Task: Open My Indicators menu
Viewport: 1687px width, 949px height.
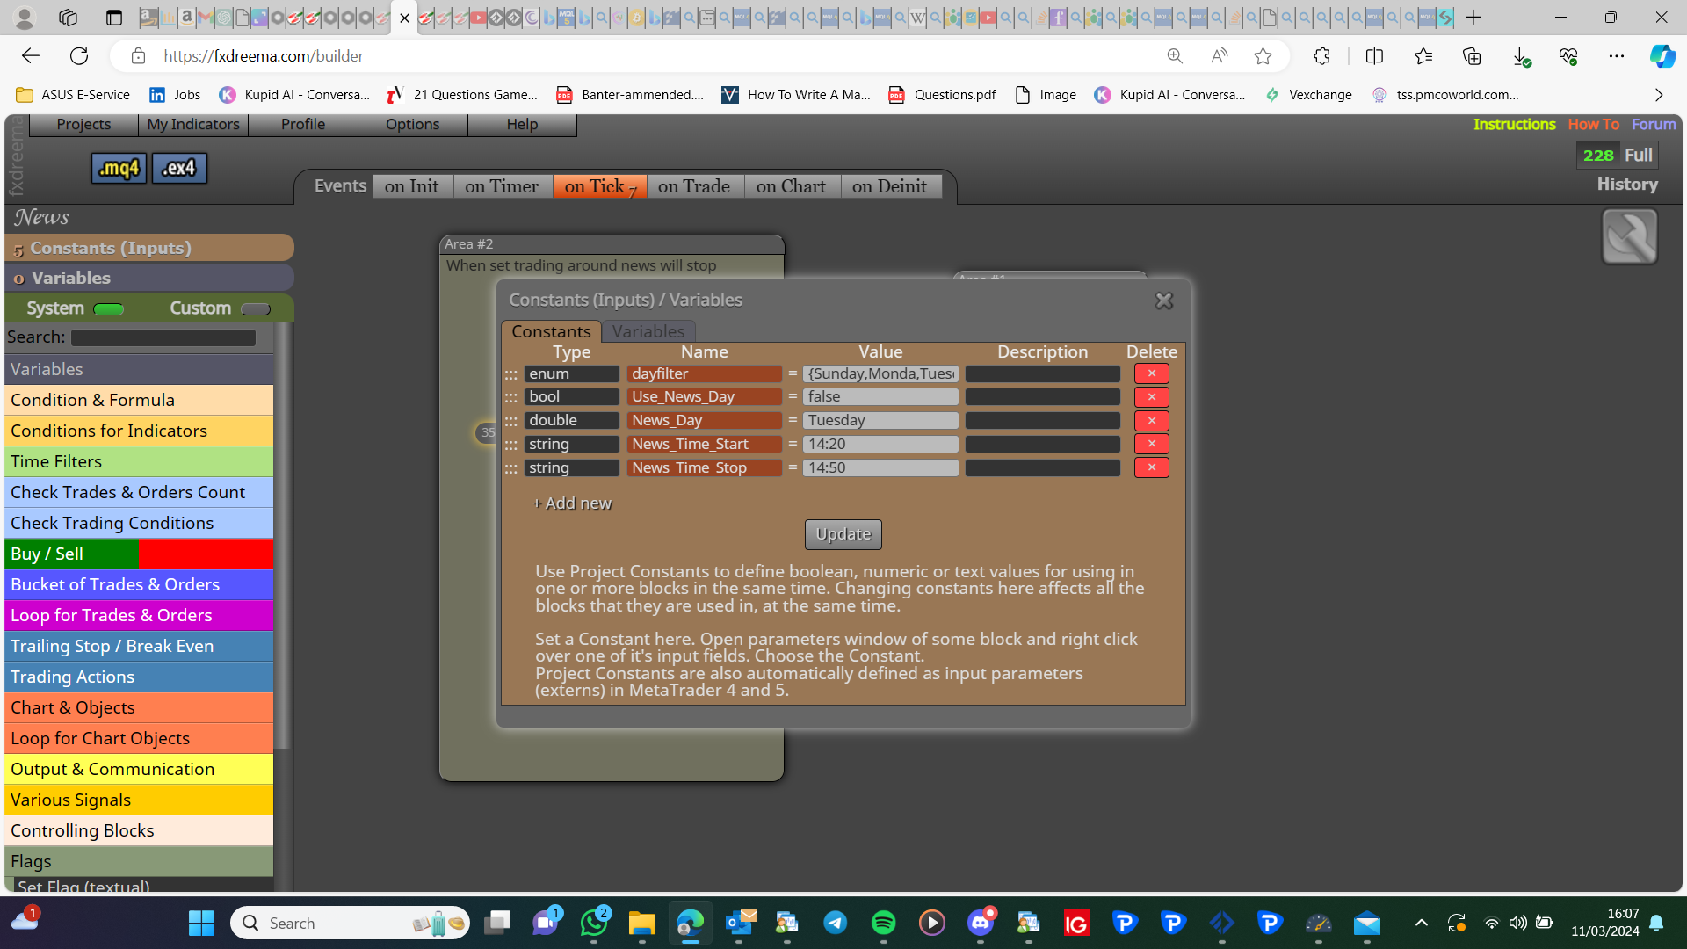Action: 193,124
